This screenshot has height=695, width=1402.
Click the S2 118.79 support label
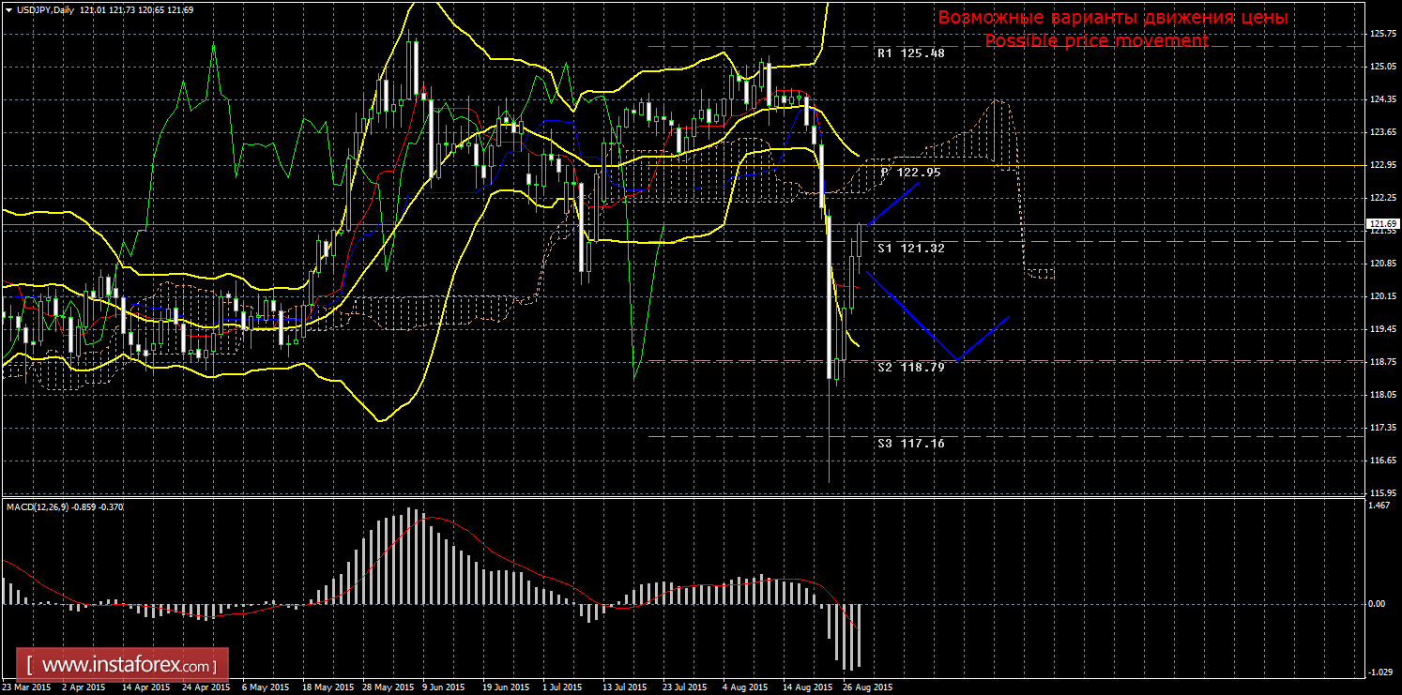(910, 367)
